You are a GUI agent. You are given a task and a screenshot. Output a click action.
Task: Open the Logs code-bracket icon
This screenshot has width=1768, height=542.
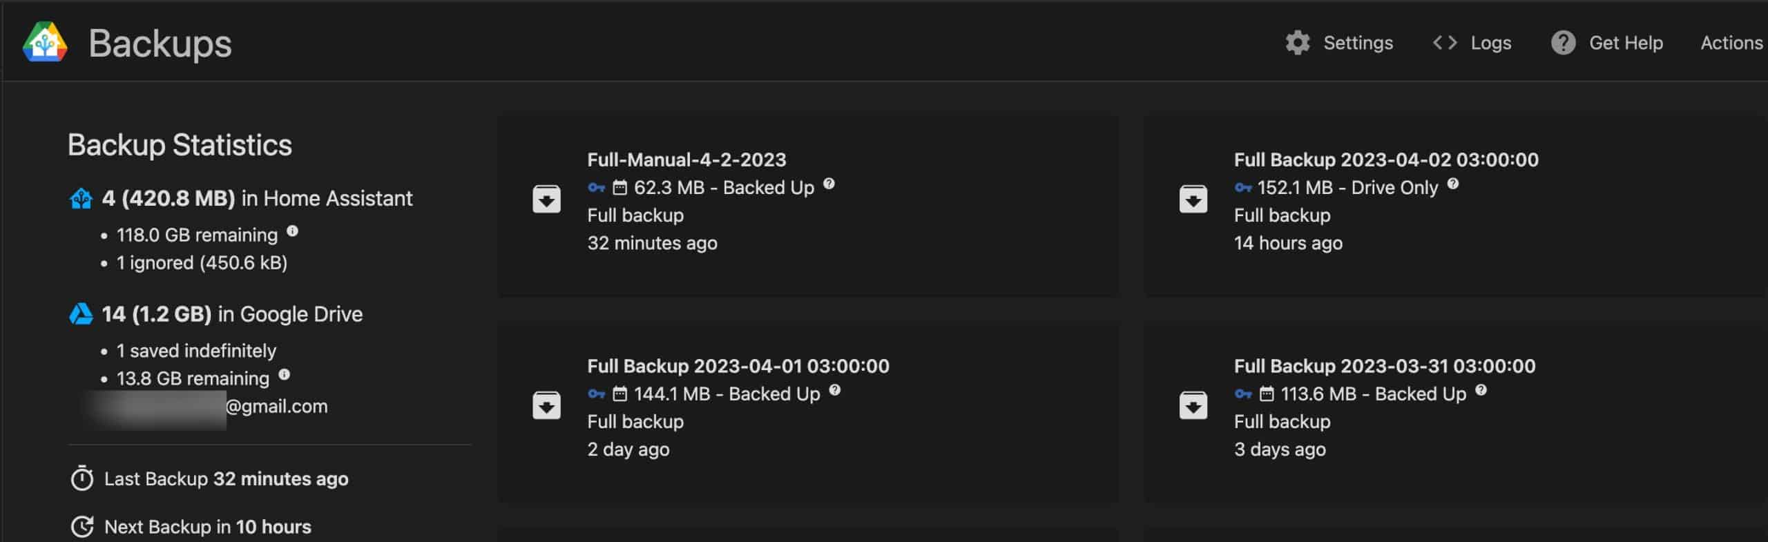coord(1445,43)
